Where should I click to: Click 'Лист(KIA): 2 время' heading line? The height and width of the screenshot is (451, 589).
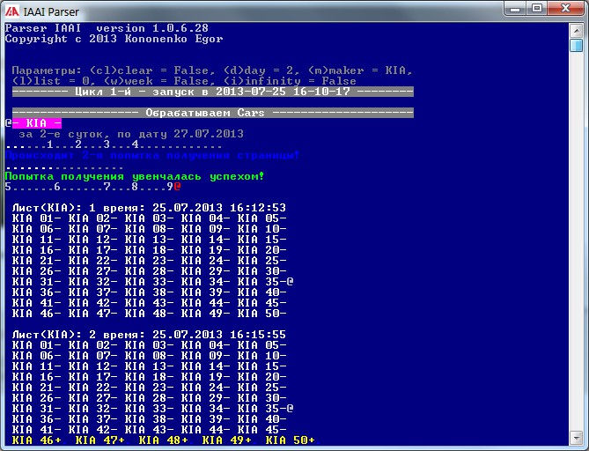[x=149, y=335]
